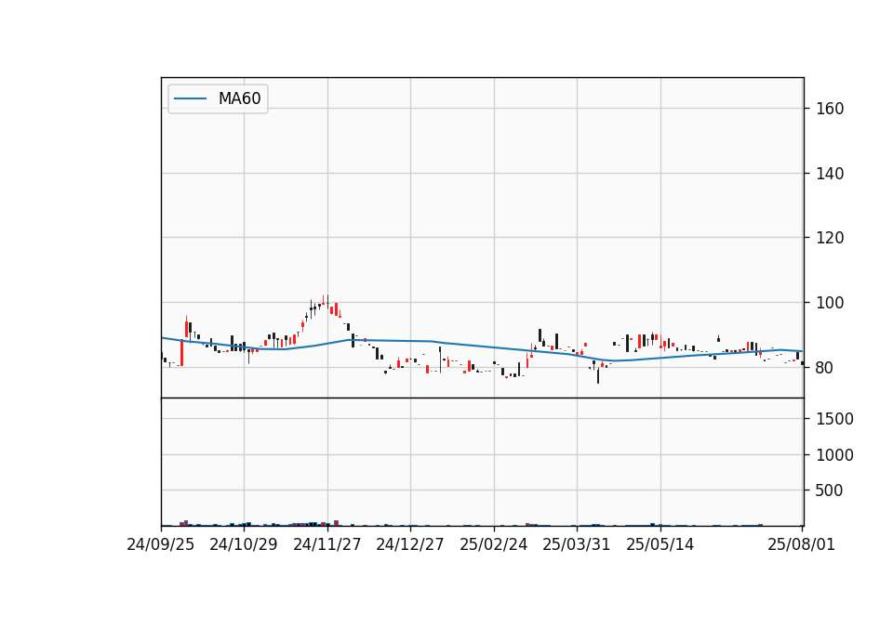Click the 100 price axis label

click(x=830, y=303)
